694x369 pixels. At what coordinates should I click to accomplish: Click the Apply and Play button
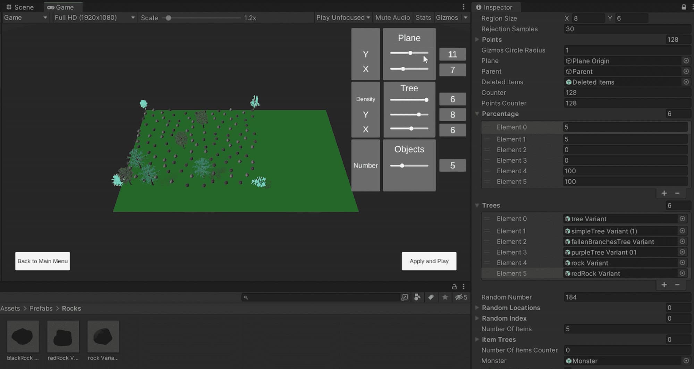[429, 261]
